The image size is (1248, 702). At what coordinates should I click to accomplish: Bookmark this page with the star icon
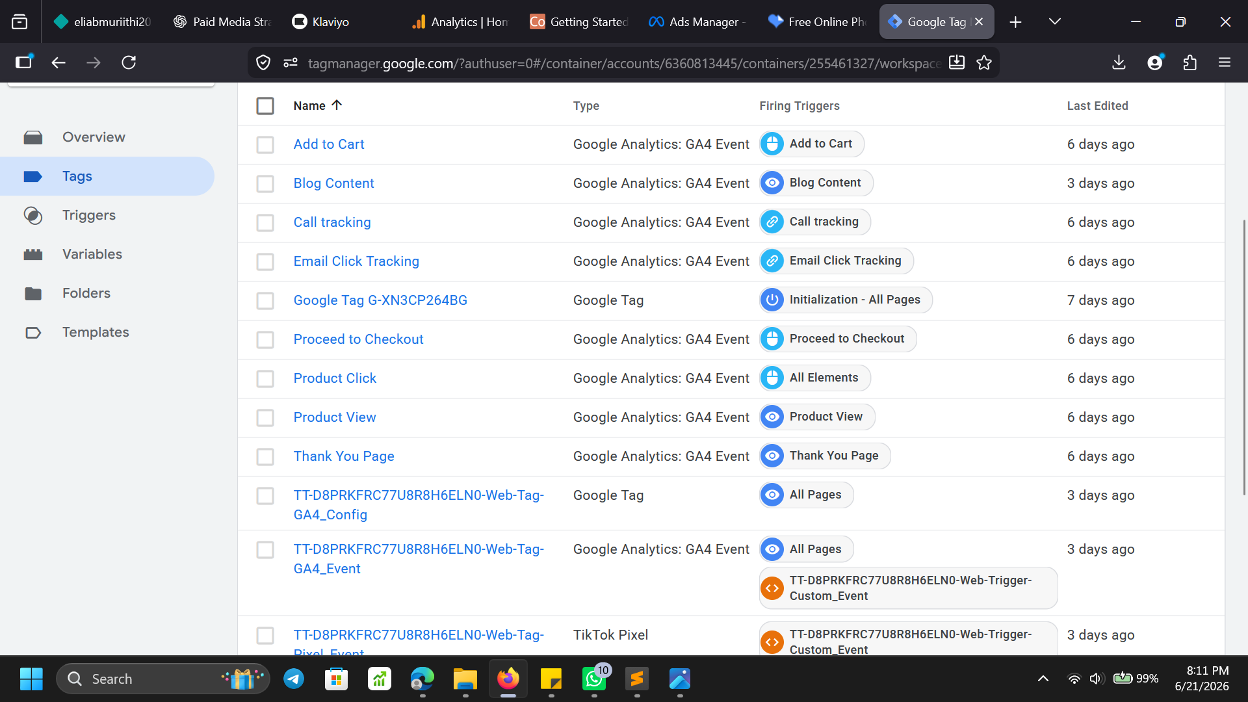984,62
